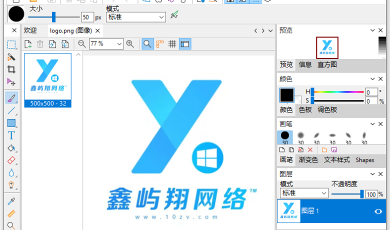
Task: Toggle the zoom mode highlighted magnifier button
Action: 147,44
